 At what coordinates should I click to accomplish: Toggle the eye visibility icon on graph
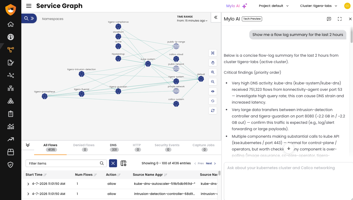[213, 91]
